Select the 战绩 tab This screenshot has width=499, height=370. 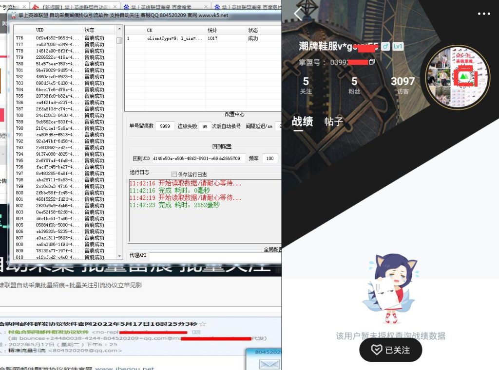(303, 122)
